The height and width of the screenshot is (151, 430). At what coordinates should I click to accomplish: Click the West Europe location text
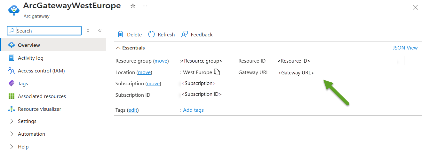pyautogui.click(x=197, y=72)
